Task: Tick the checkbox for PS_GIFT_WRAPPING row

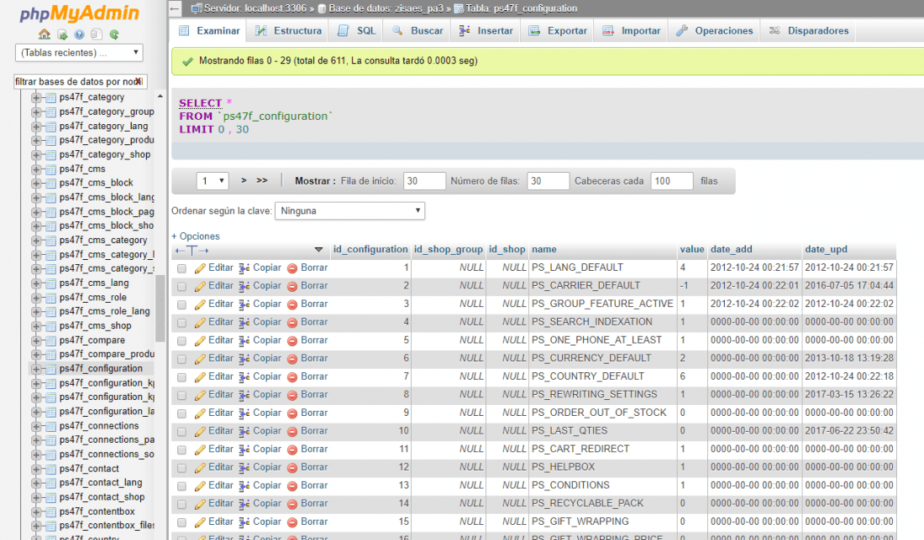Action: pos(182,522)
